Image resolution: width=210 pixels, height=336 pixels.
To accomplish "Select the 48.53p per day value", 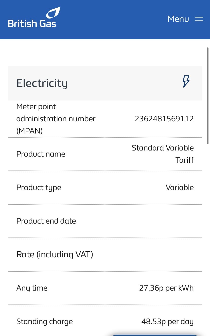I will click(x=167, y=322).
